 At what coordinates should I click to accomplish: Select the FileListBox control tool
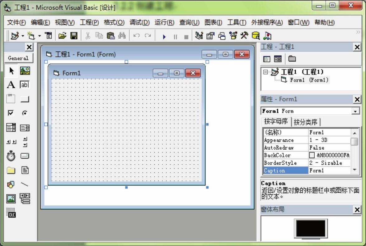coord(25,170)
